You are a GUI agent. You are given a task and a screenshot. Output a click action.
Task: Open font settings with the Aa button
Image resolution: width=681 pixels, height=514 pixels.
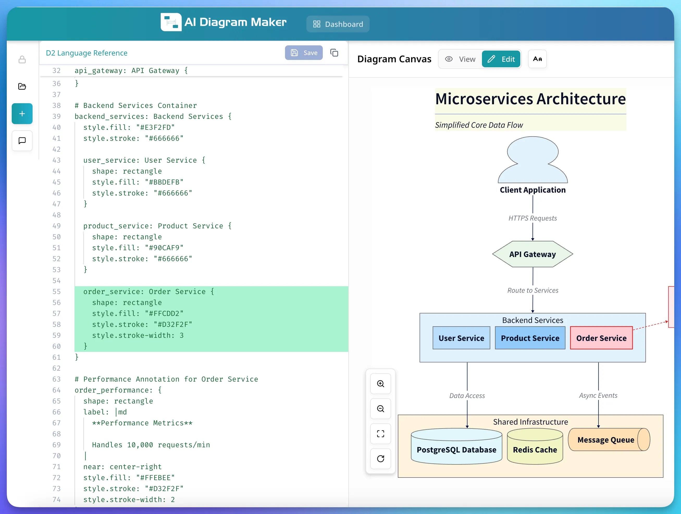click(x=537, y=59)
